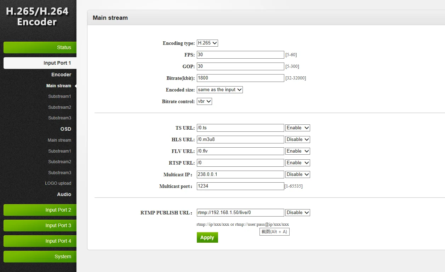Focus the Multicast port field

tap(240, 186)
